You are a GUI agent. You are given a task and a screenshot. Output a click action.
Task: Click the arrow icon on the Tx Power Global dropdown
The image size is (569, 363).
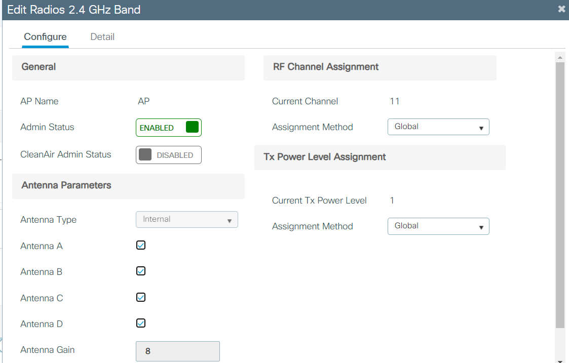[x=482, y=226]
